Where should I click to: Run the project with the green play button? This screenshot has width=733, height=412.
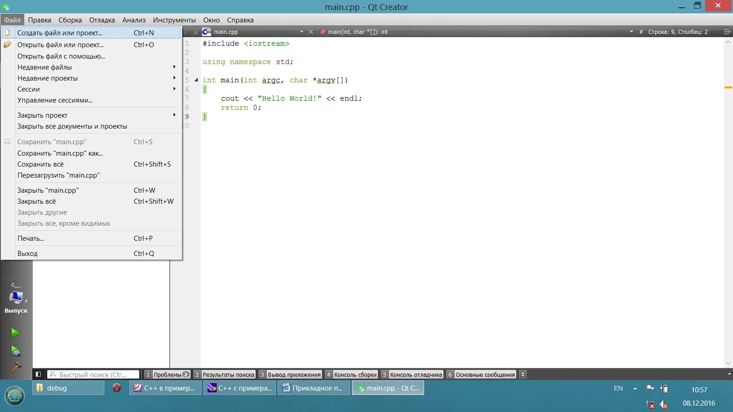click(x=16, y=333)
